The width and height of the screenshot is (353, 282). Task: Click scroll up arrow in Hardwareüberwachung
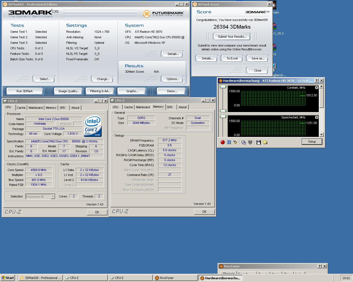click(x=321, y=86)
